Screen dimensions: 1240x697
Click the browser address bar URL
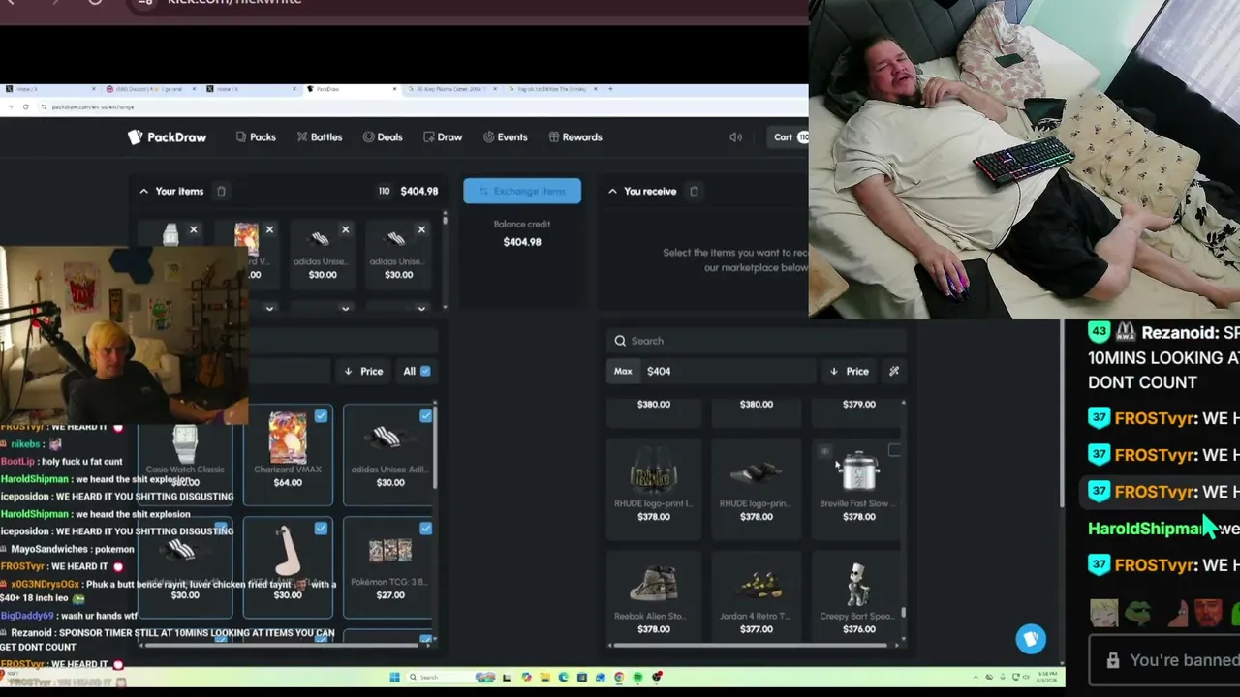(x=93, y=106)
